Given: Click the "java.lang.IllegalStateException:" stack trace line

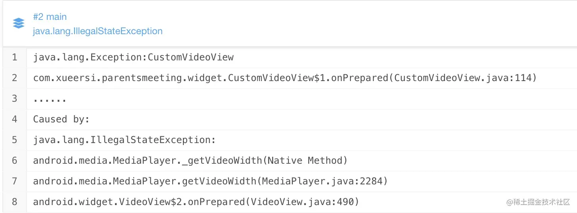Looking at the screenshot, I should click(124, 140).
